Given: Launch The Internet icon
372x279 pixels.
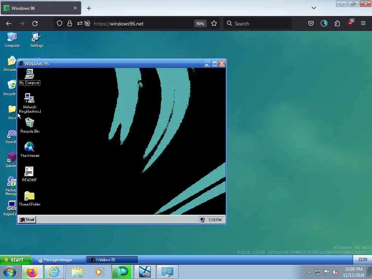Looking at the screenshot, I should click(x=30, y=150).
